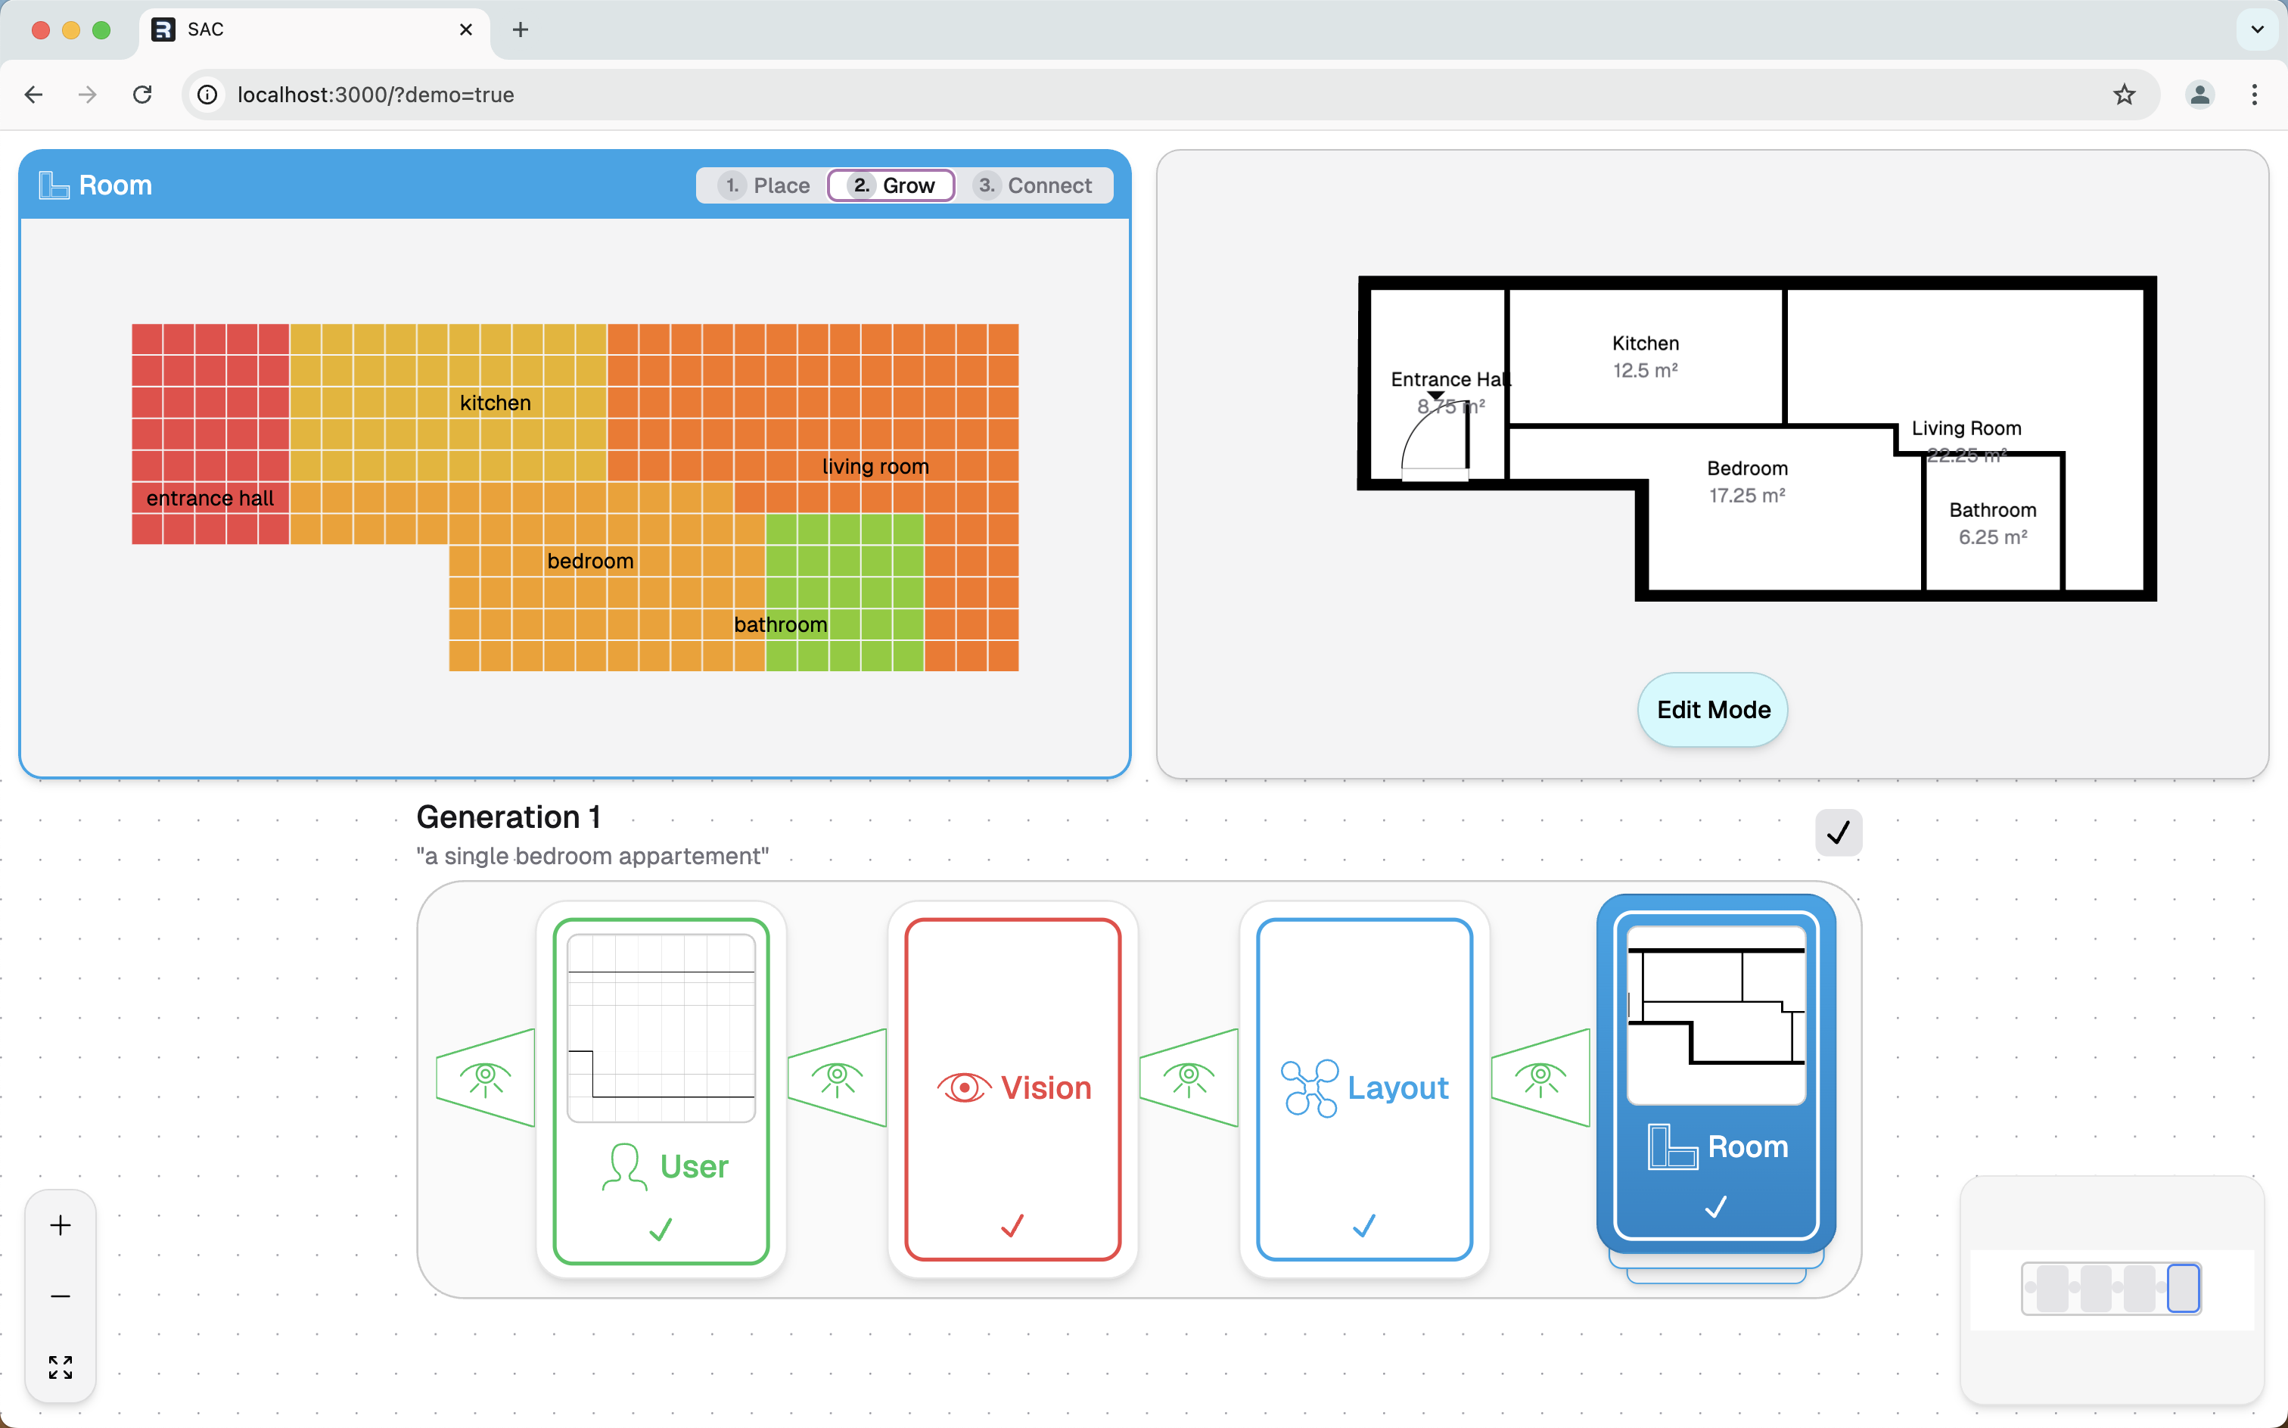This screenshot has height=1428, width=2288.
Task: Expand the browser tab search chevron
Action: (2257, 30)
